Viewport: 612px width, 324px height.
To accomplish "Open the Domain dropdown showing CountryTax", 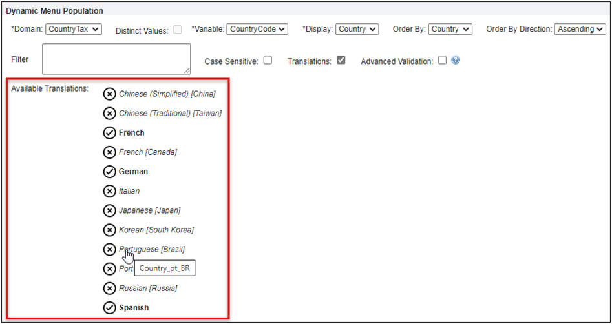I will [74, 29].
